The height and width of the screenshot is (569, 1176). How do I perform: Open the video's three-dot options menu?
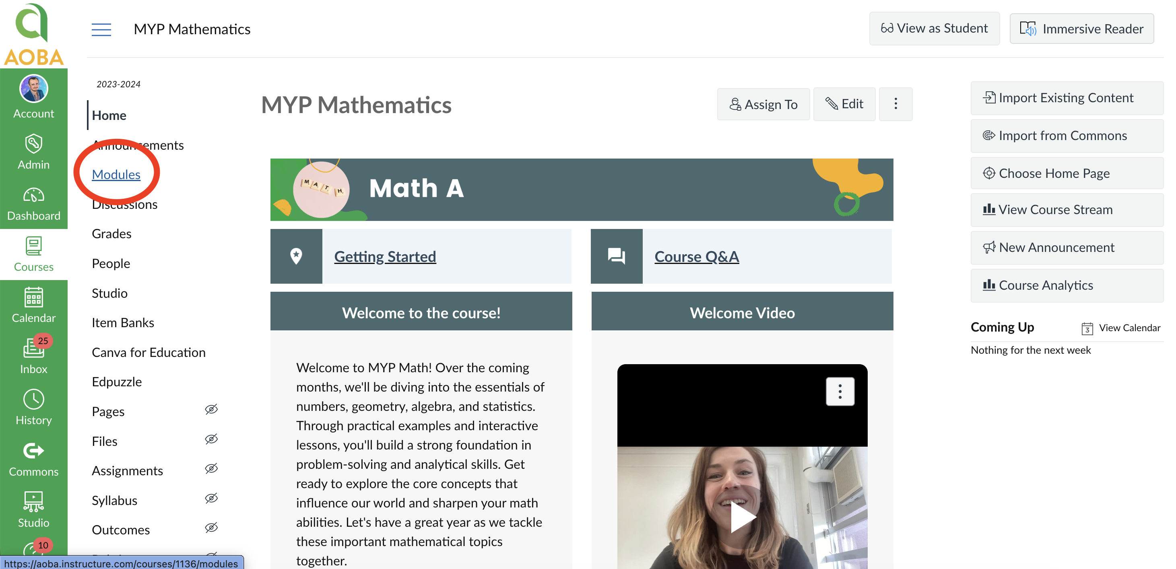tap(840, 391)
